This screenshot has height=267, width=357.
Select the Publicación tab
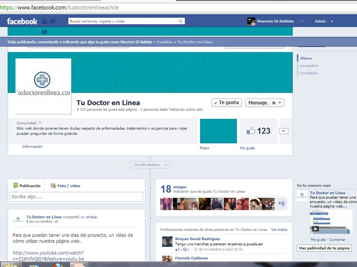[x=27, y=186]
